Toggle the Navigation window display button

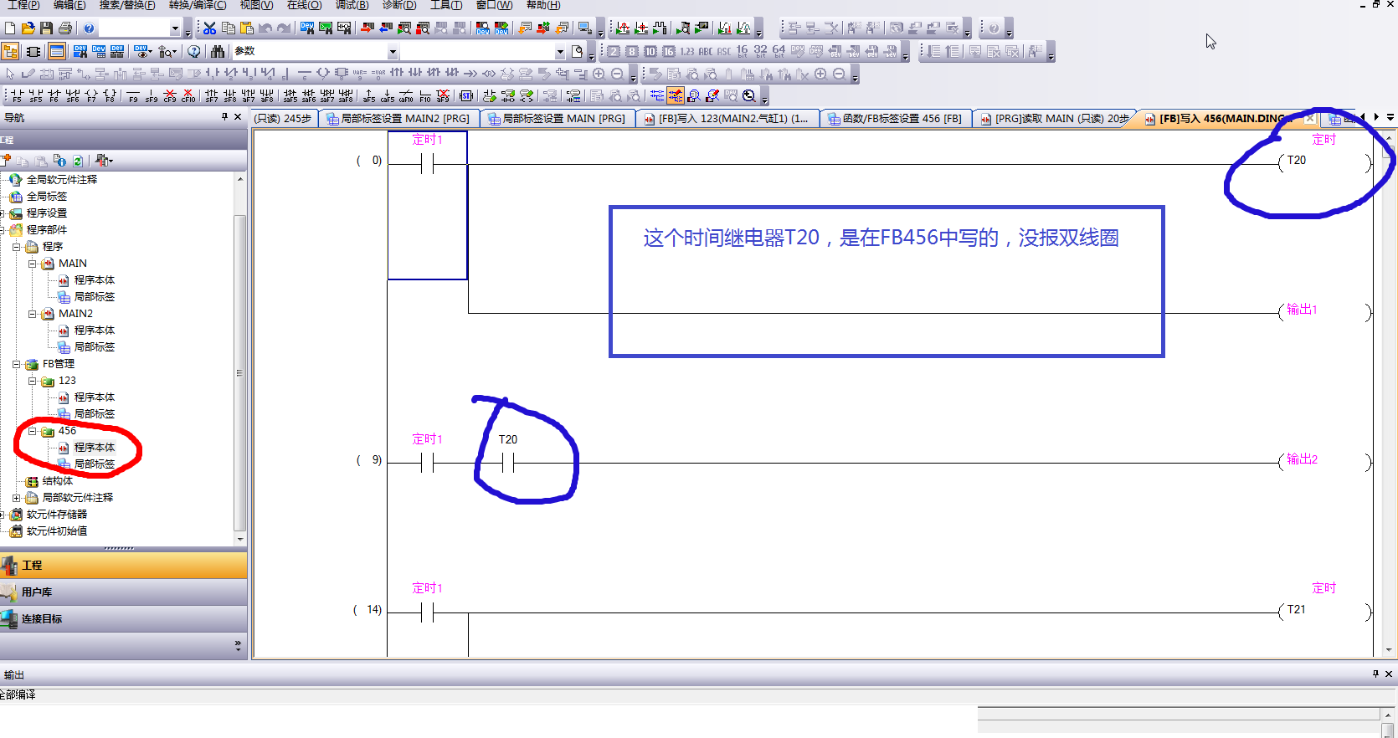pyautogui.click(x=11, y=52)
